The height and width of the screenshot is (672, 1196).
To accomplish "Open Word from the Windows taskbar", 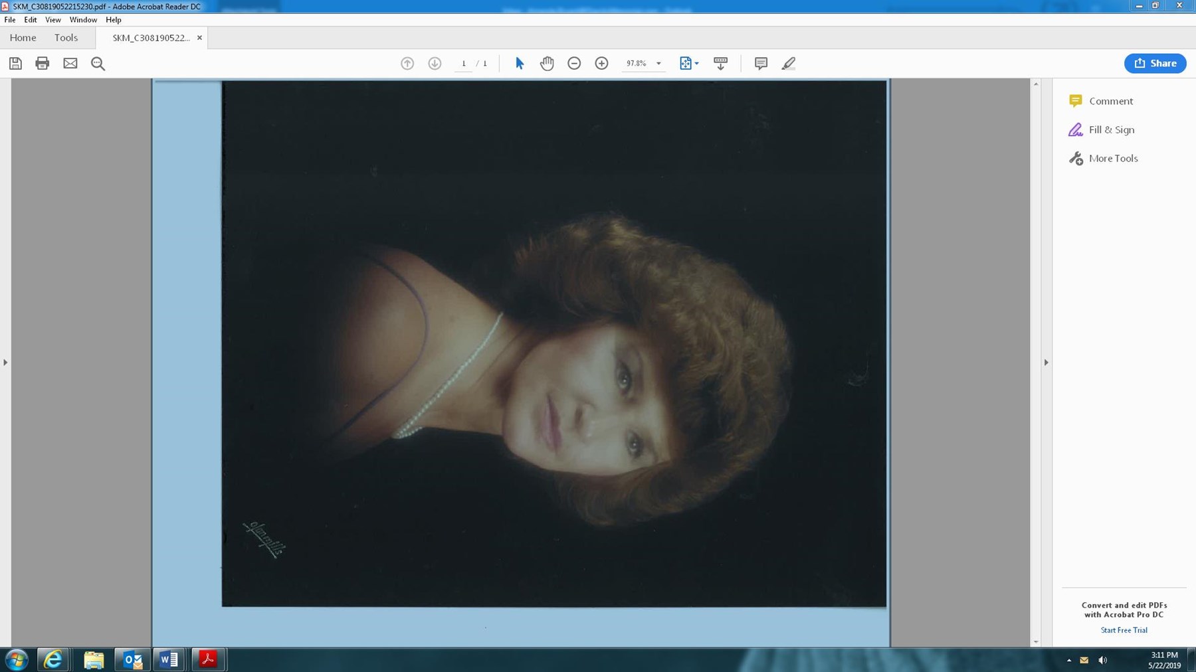I will point(169,659).
